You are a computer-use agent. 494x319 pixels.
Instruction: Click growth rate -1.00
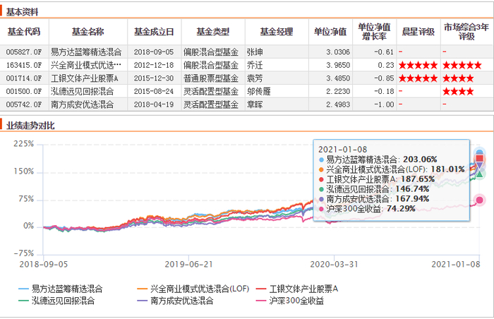pos(384,104)
